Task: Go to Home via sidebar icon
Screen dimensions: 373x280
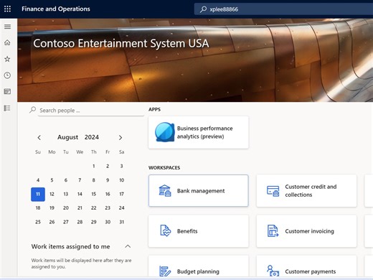Action: tap(7, 42)
